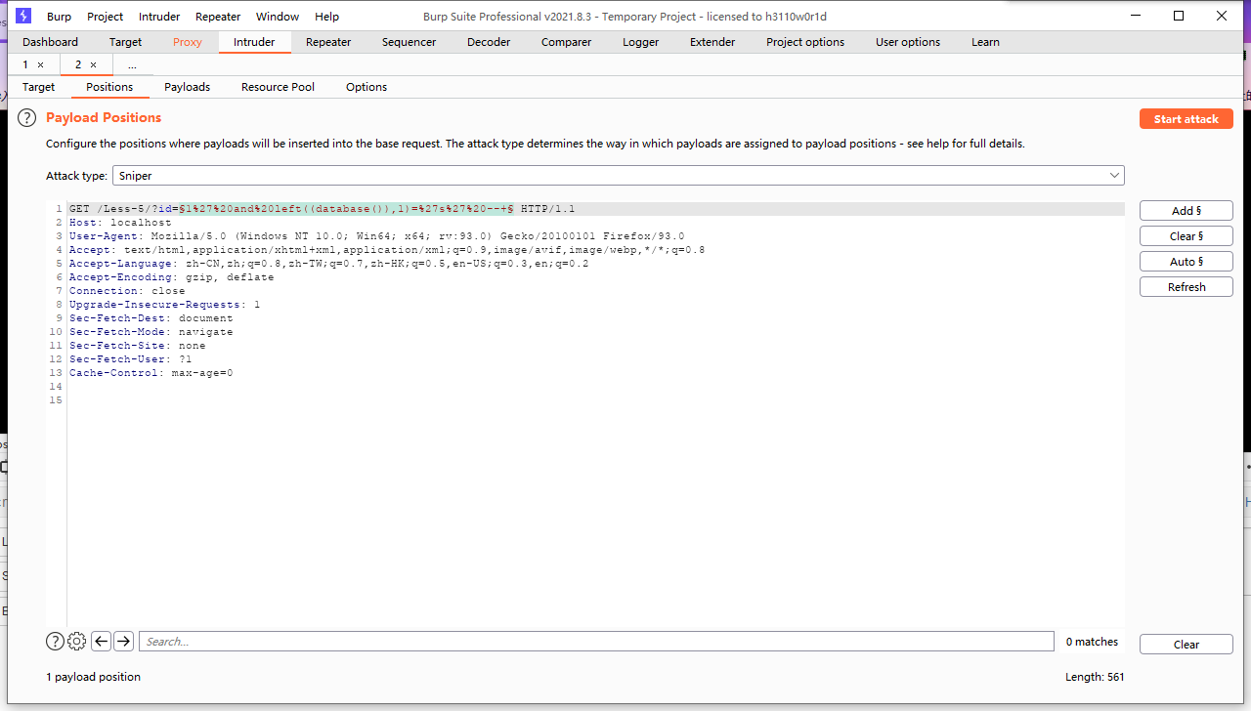Switch to the Comparer tab
This screenshot has width=1251, height=711.
(x=566, y=42)
